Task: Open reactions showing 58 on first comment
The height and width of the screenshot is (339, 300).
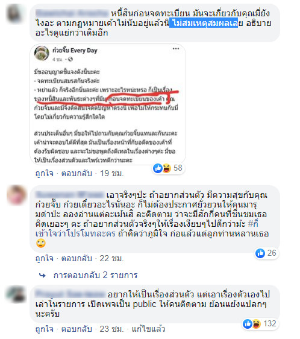Action: pyautogui.click(x=168, y=168)
